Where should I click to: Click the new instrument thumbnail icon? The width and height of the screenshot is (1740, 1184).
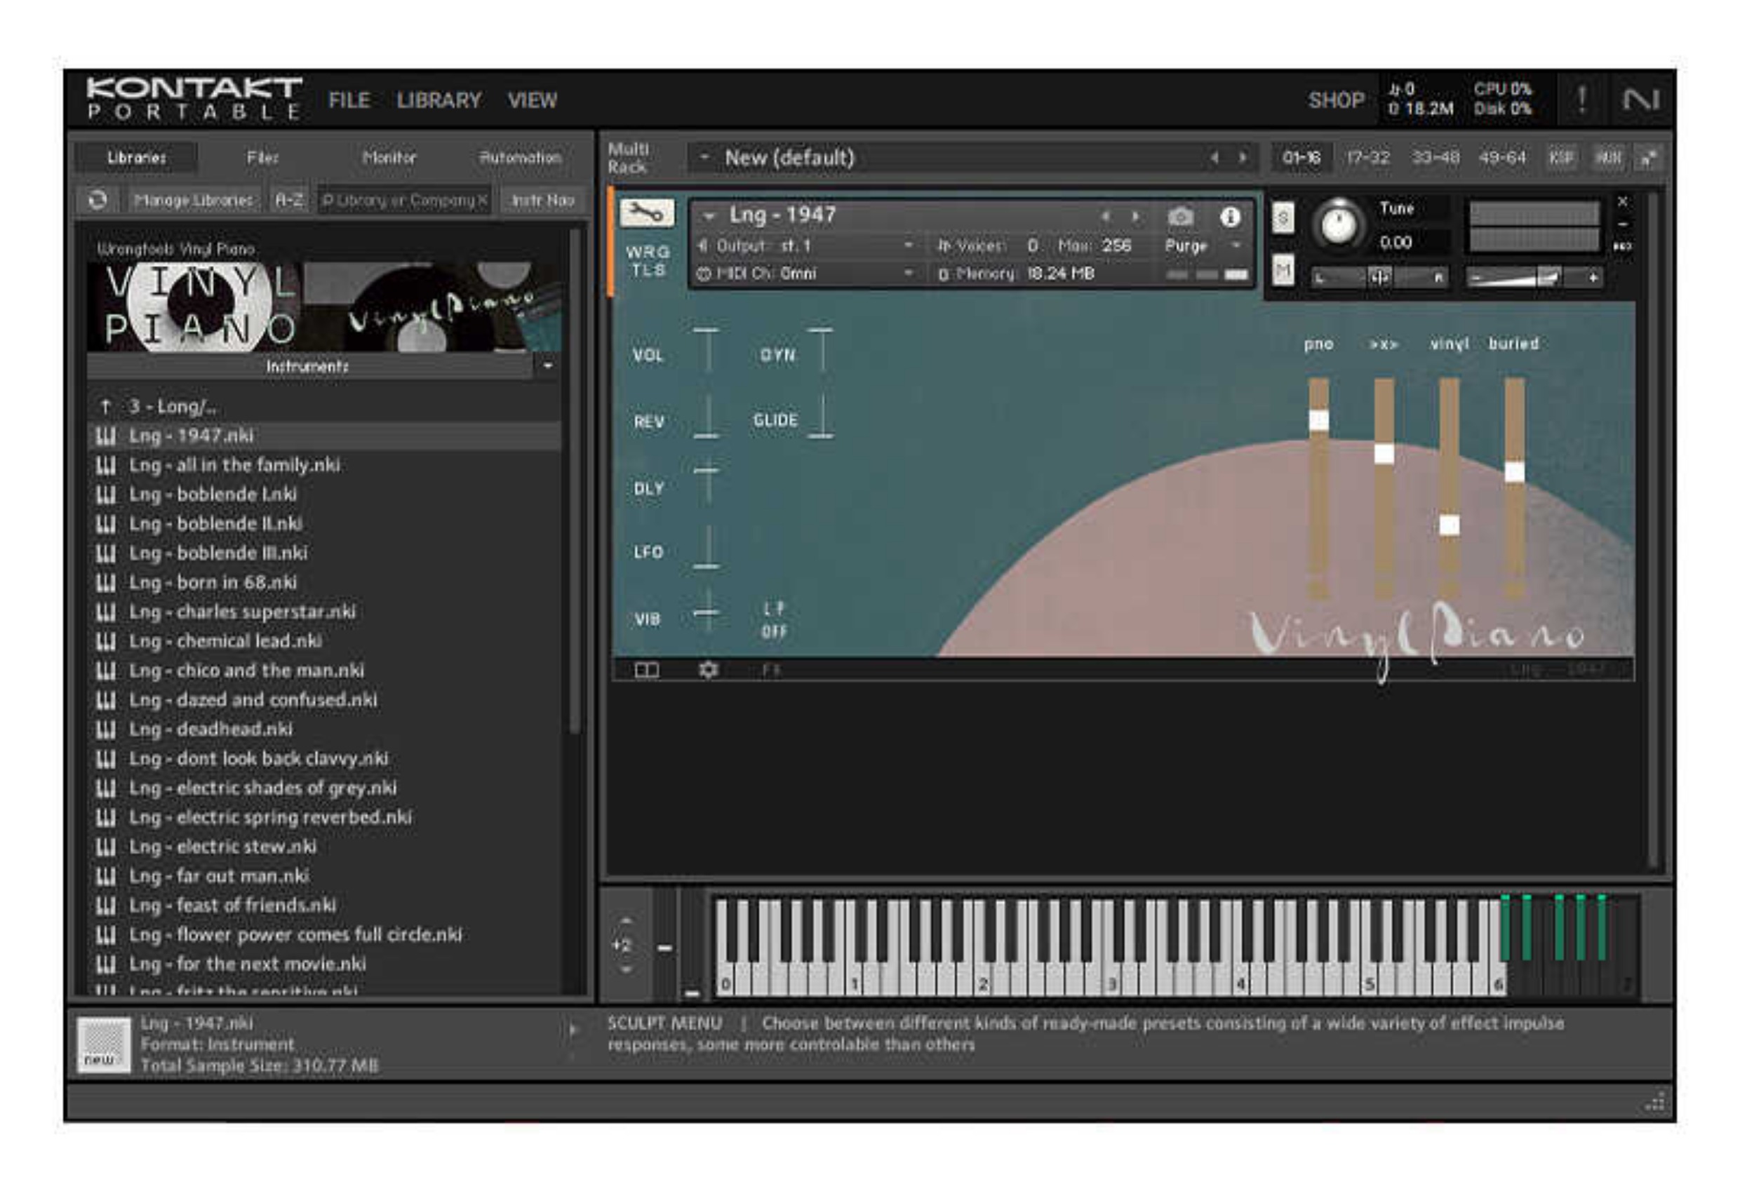pyautogui.click(x=104, y=1044)
